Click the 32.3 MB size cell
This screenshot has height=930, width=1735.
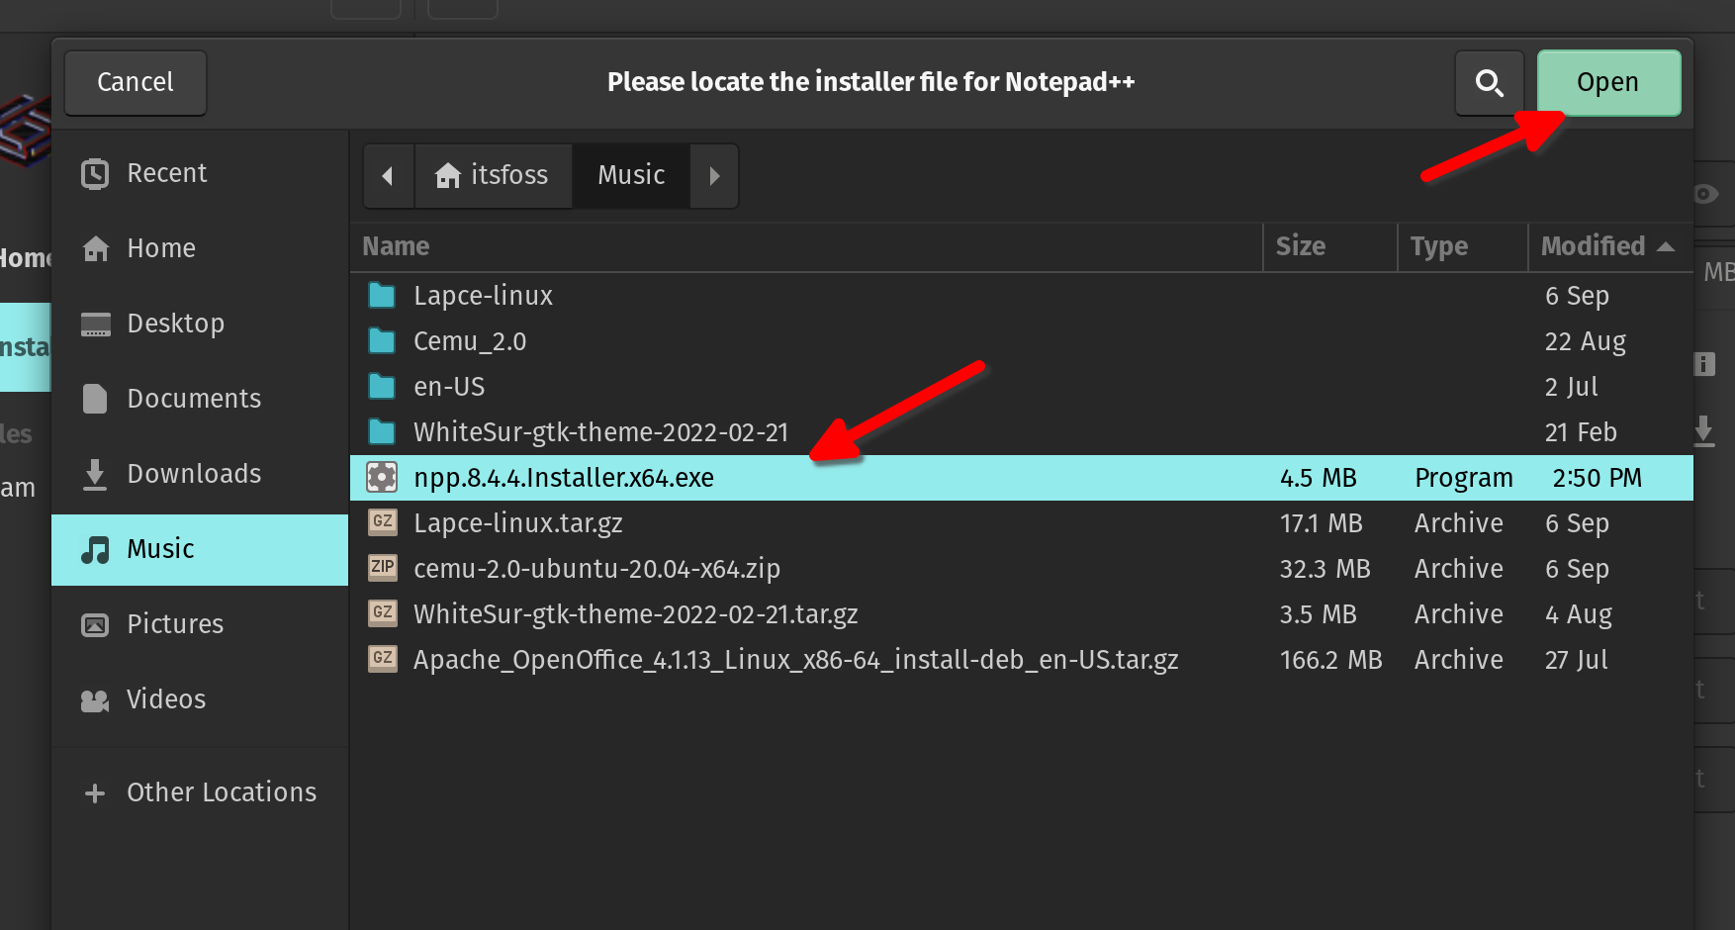click(x=1325, y=569)
